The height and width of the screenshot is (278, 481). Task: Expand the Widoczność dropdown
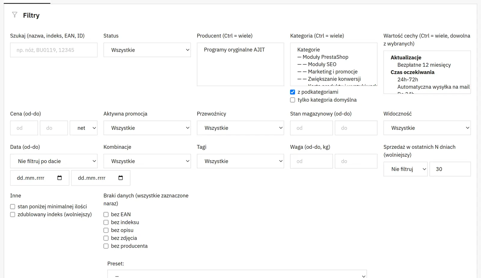427,128
